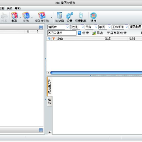Click the Search (检索) button label
Image resolution: width=142 pixels, height=142 pixels.
coord(86,33)
